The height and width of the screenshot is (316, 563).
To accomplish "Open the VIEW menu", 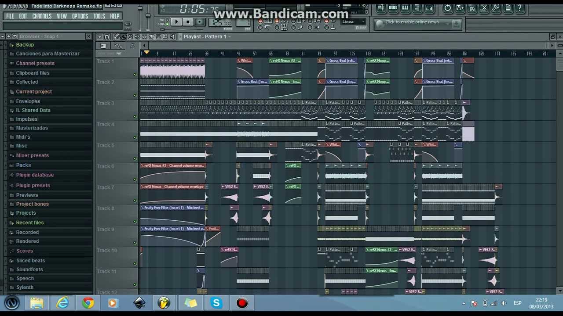I will click(x=62, y=16).
